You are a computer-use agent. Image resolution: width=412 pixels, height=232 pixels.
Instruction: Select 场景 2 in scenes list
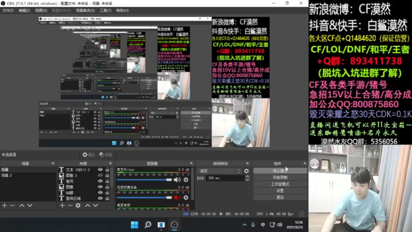(x=28, y=175)
